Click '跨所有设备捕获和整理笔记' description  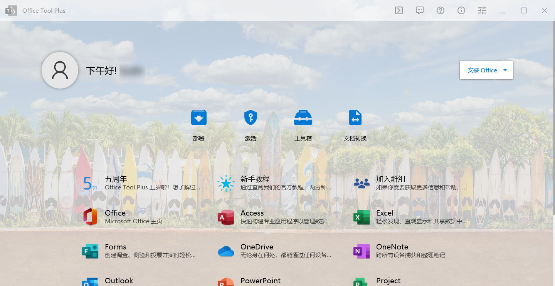coord(410,255)
